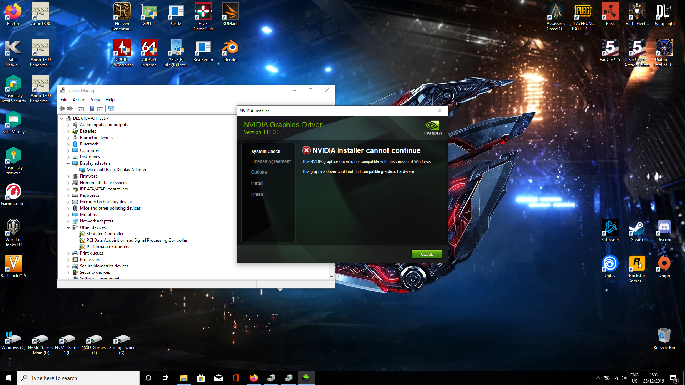685x385 pixels.
Task: Open File Explorer from the taskbar
Action: click(x=183, y=378)
